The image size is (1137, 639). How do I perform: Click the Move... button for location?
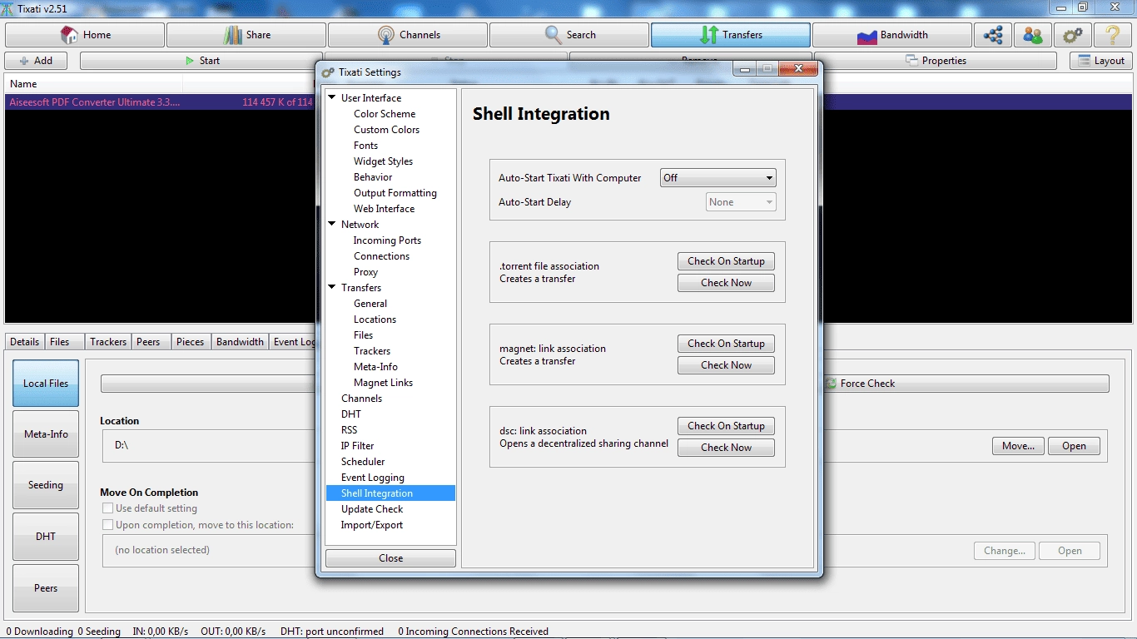1018,446
